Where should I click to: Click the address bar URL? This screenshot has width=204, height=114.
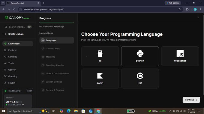[43, 9]
